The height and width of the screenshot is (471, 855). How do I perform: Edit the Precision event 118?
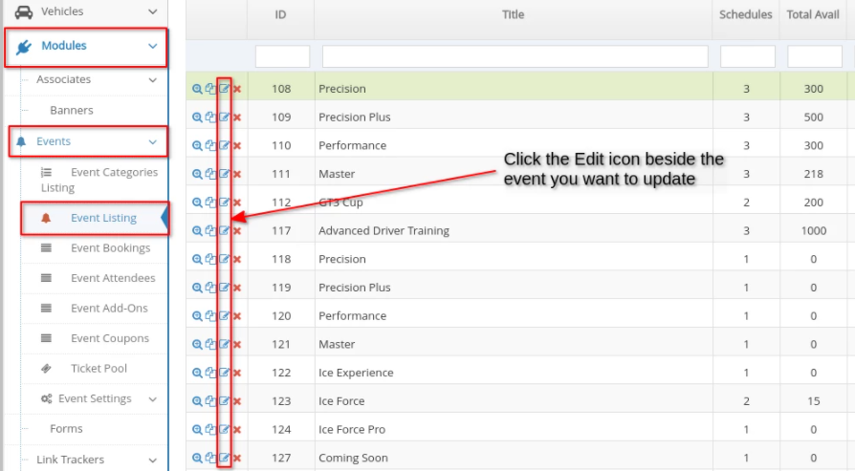224,259
